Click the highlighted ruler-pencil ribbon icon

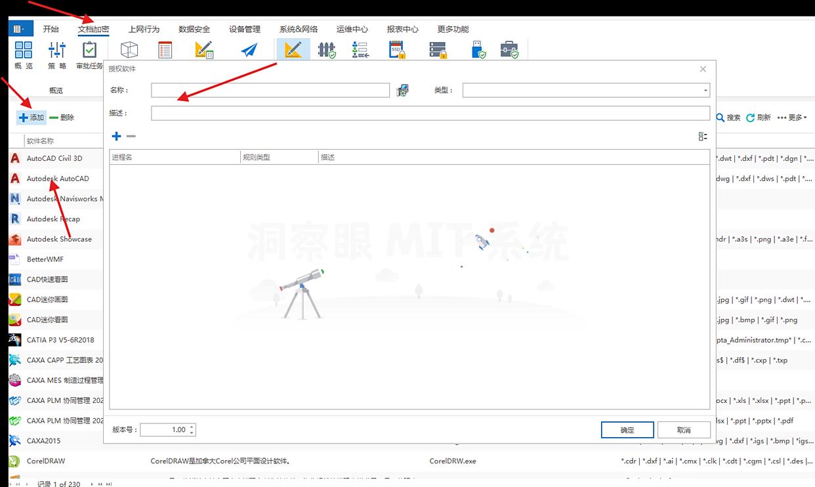(293, 49)
